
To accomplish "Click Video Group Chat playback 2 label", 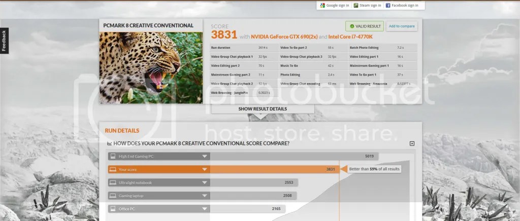I will point(232,84).
